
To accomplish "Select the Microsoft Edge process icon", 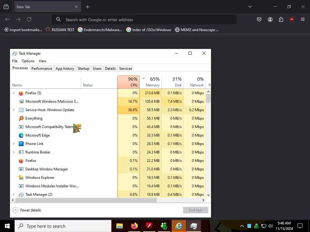I will click(x=21, y=135).
